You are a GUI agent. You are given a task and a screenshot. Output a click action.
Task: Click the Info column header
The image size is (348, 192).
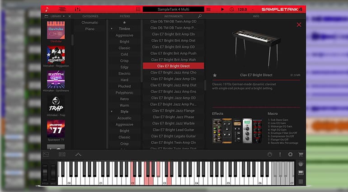tap(256, 16)
